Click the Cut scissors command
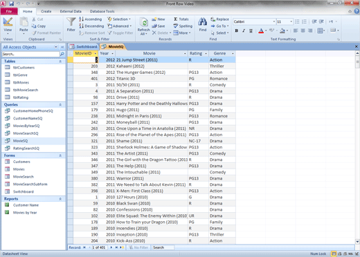 pos(37,19)
